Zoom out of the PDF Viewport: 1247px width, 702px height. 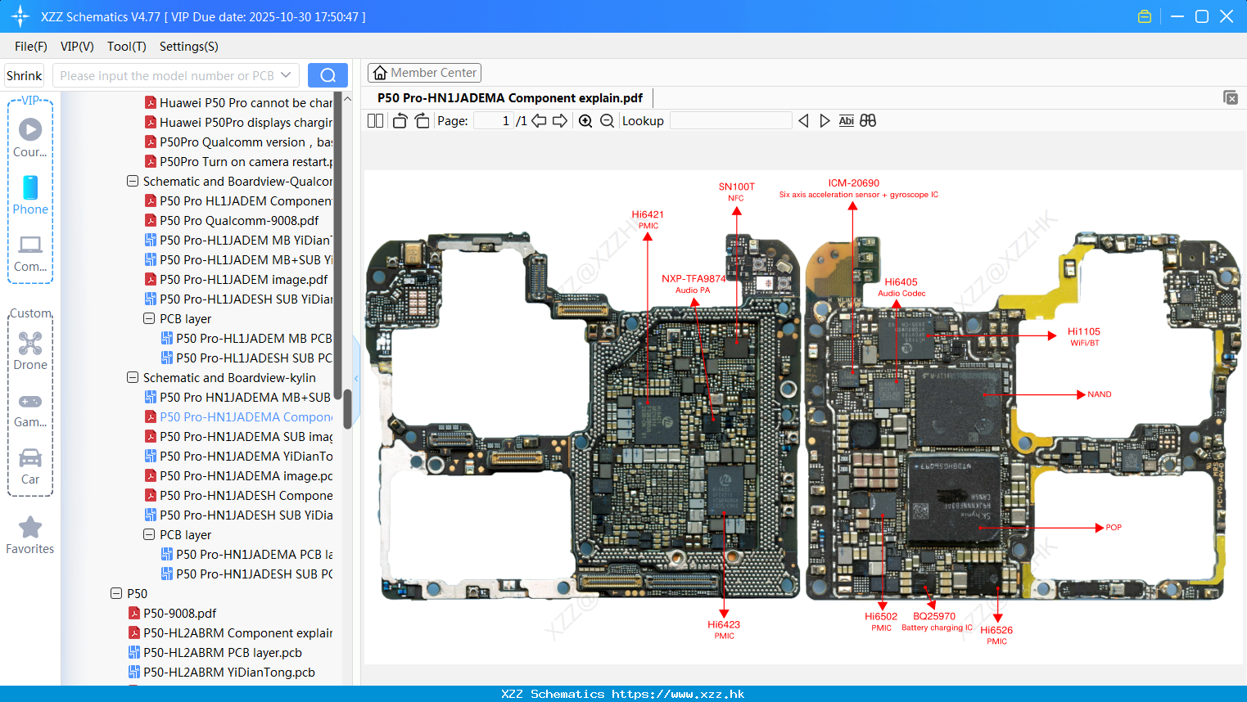coord(607,121)
